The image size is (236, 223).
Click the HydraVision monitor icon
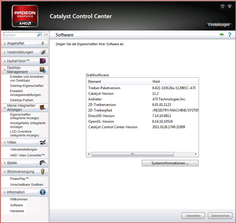(x=43, y=61)
